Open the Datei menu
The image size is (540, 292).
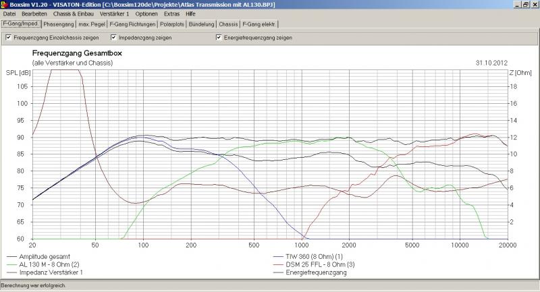pyautogui.click(x=10, y=13)
